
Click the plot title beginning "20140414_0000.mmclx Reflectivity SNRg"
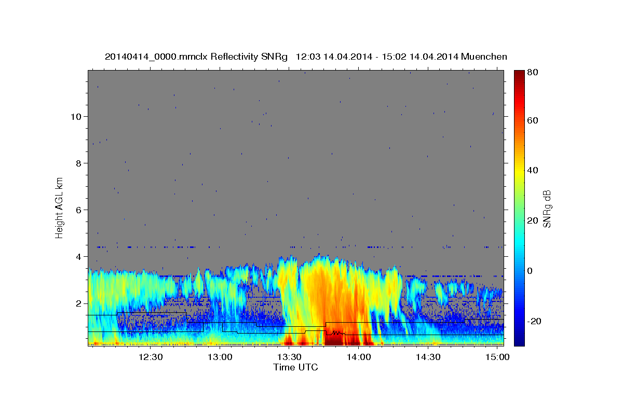[x=306, y=57]
